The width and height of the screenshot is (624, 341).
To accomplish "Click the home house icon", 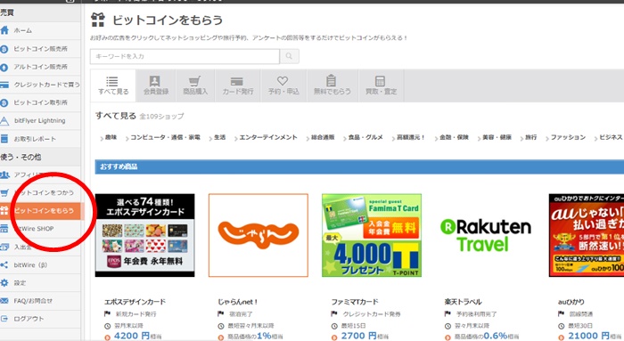I will pyautogui.click(x=4, y=30).
